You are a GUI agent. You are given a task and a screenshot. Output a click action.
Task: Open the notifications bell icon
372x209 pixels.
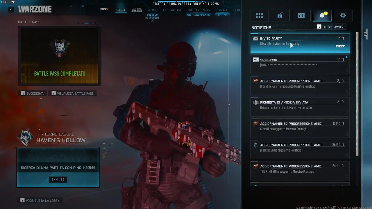[322, 16]
